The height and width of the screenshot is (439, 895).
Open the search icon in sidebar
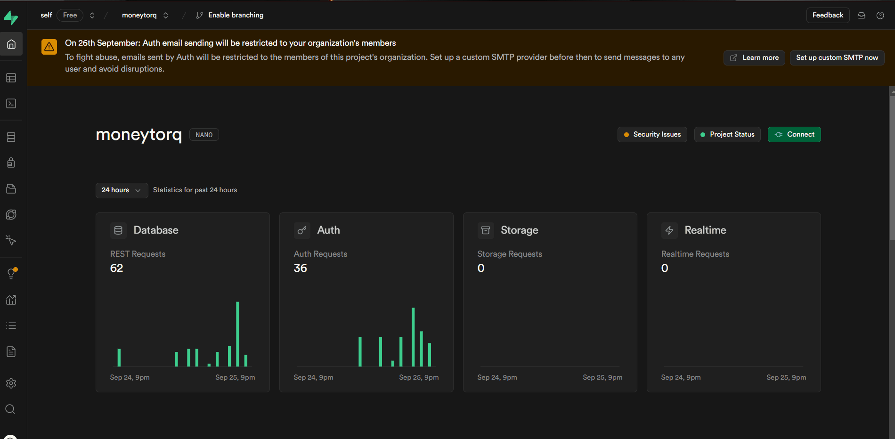(10, 409)
